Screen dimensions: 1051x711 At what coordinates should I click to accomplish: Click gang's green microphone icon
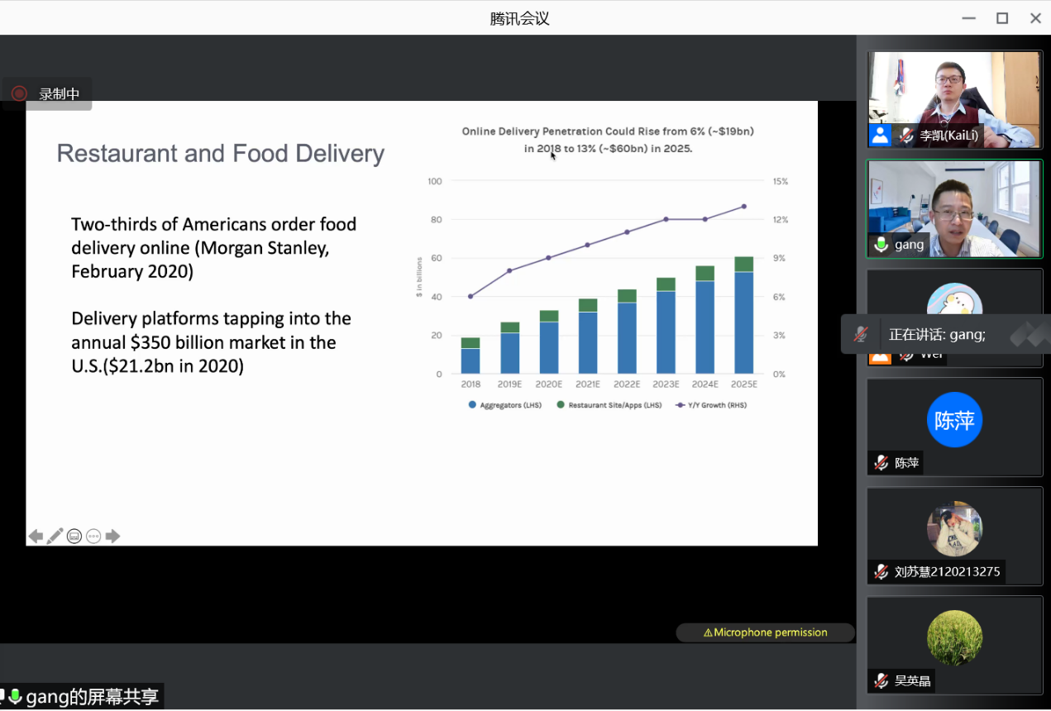[x=881, y=245]
